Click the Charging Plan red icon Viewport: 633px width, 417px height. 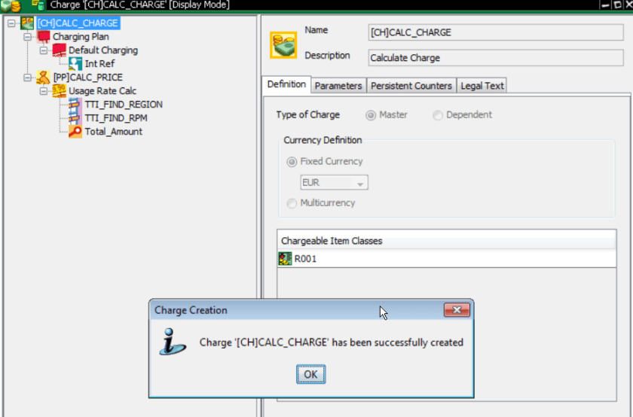point(43,37)
